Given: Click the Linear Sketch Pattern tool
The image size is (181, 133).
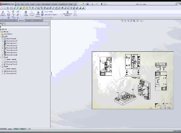Looking at the screenshot, I should pyautogui.click(x=49, y=15).
